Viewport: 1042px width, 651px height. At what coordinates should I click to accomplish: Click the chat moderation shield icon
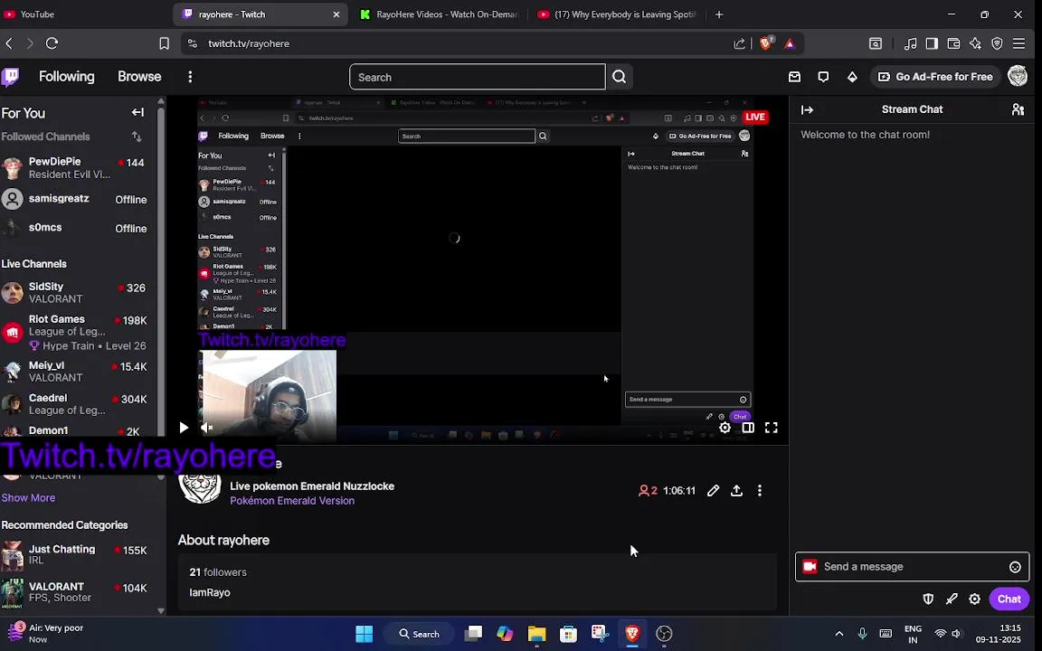[928, 599]
